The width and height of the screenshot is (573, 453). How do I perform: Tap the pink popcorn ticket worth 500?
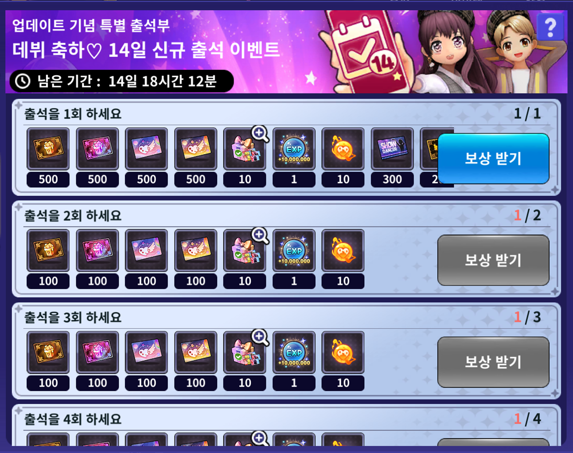click(97, 149)
